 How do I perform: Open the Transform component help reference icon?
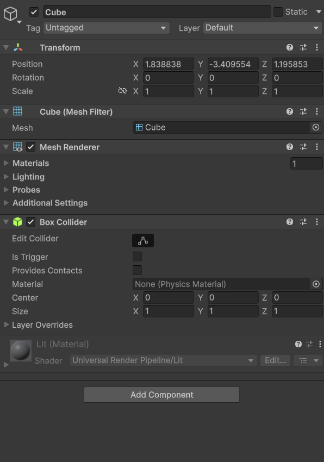tap(290, 47)
